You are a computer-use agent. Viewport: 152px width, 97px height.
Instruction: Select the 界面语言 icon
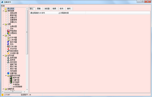(8, 31)
